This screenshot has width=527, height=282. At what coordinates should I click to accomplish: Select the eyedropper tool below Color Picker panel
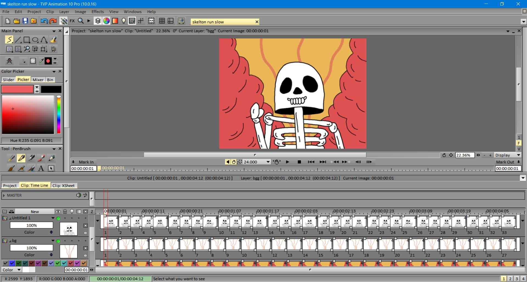click(42, 61)
